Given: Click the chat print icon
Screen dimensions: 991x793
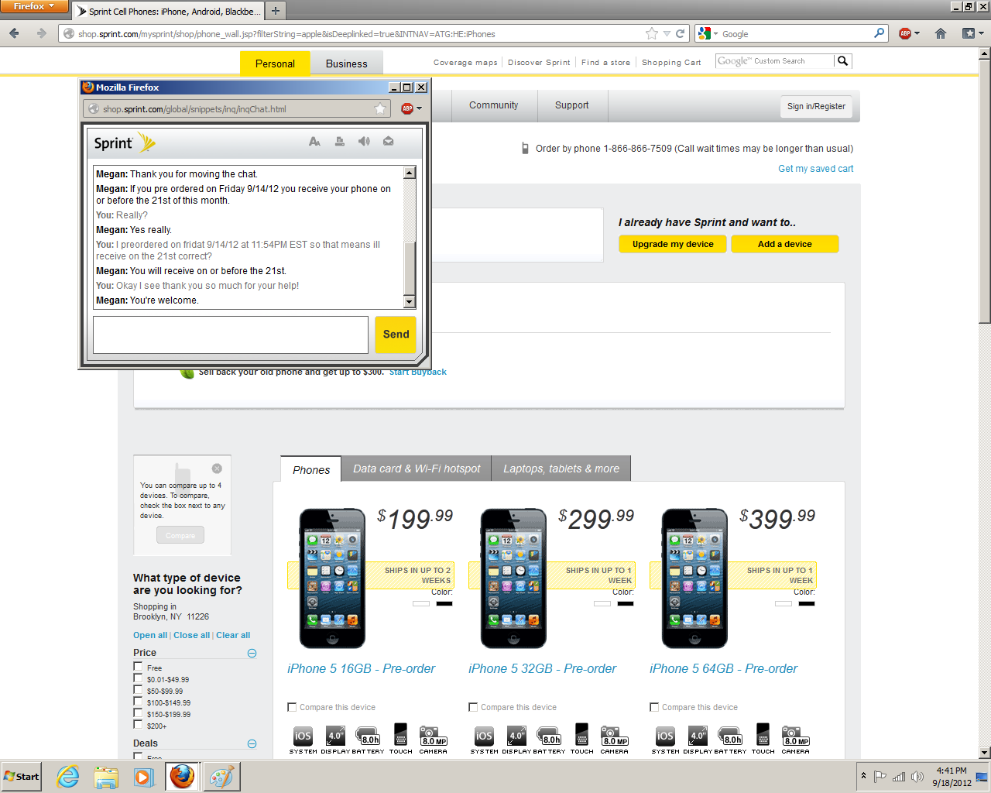Looking at the screenshot, I should pyautogui.click(x=339, y=142).
